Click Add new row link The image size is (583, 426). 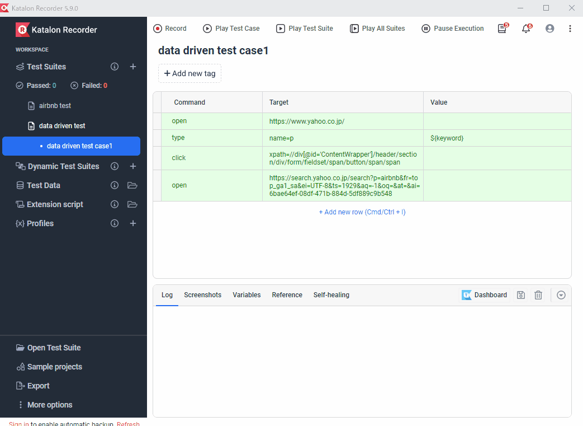tap(362, 212)
